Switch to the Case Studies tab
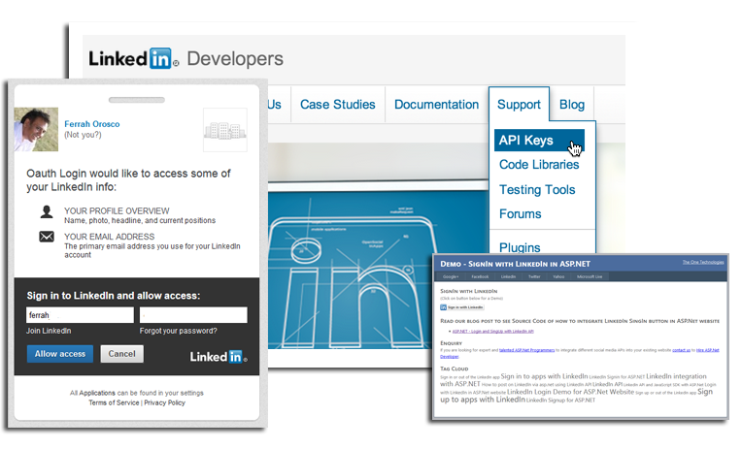This screenshot has height=449, width=742. (335, 105)
